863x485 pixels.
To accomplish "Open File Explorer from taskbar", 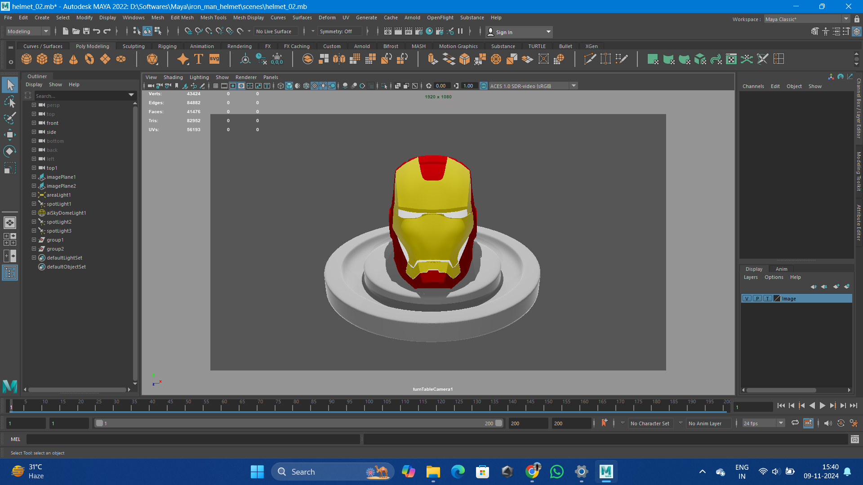I will click(433, 472).
